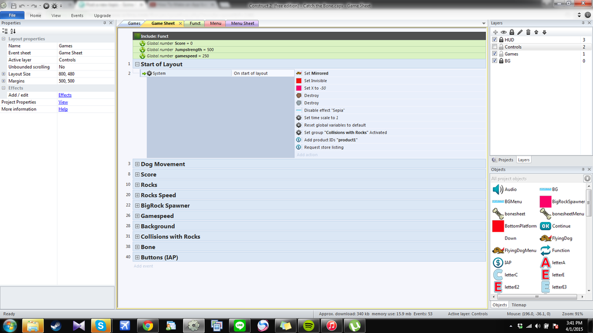Click the Debug layout bug icon

(54, 5)
